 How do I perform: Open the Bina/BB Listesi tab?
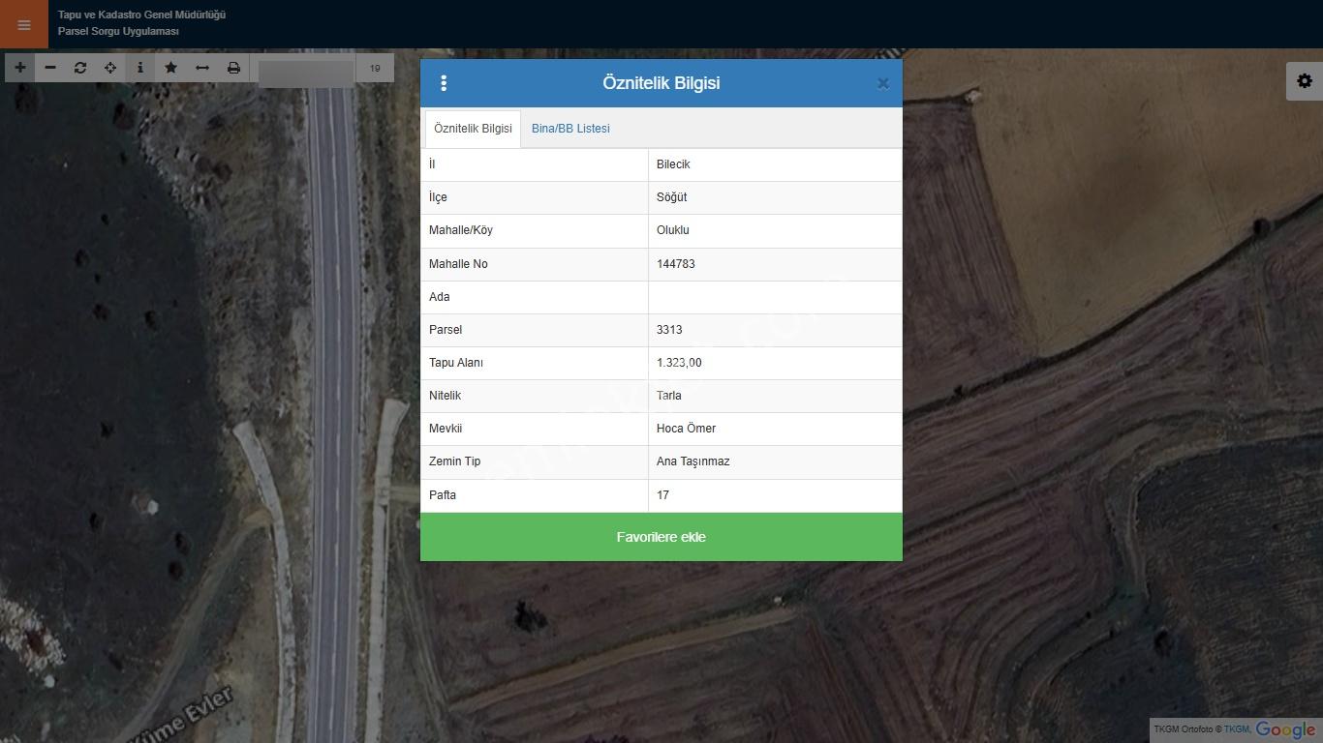[570, 129]
